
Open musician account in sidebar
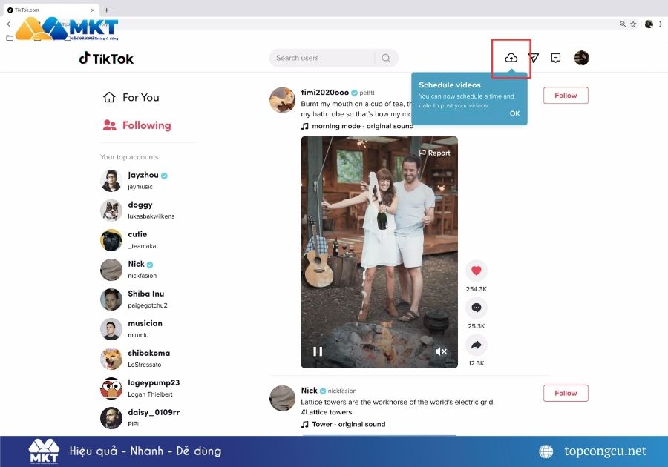[x=131, y=329]
